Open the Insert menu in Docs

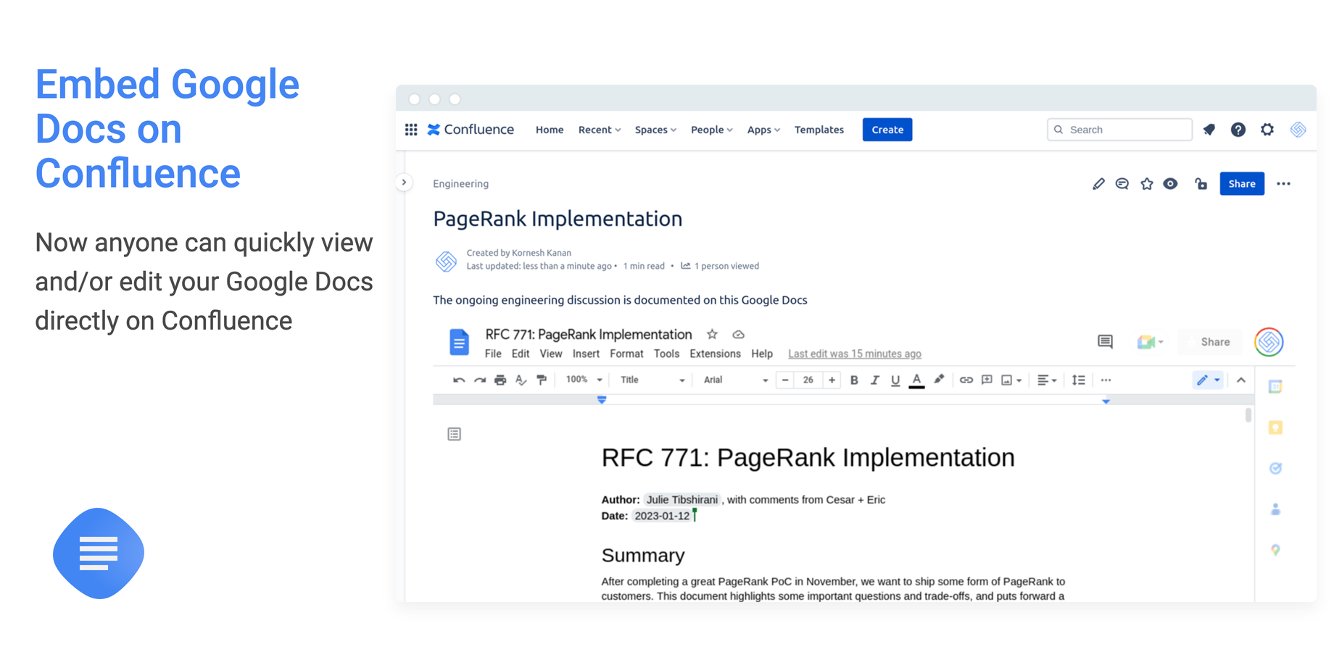point(586,354)
